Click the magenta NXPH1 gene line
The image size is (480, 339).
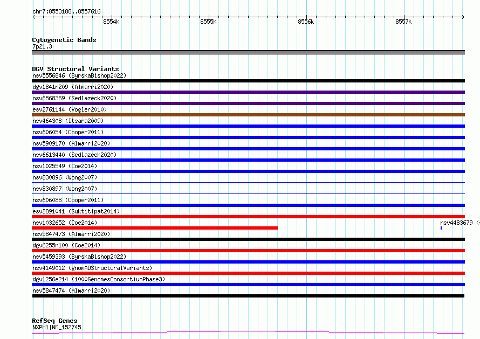pos(248,333)
